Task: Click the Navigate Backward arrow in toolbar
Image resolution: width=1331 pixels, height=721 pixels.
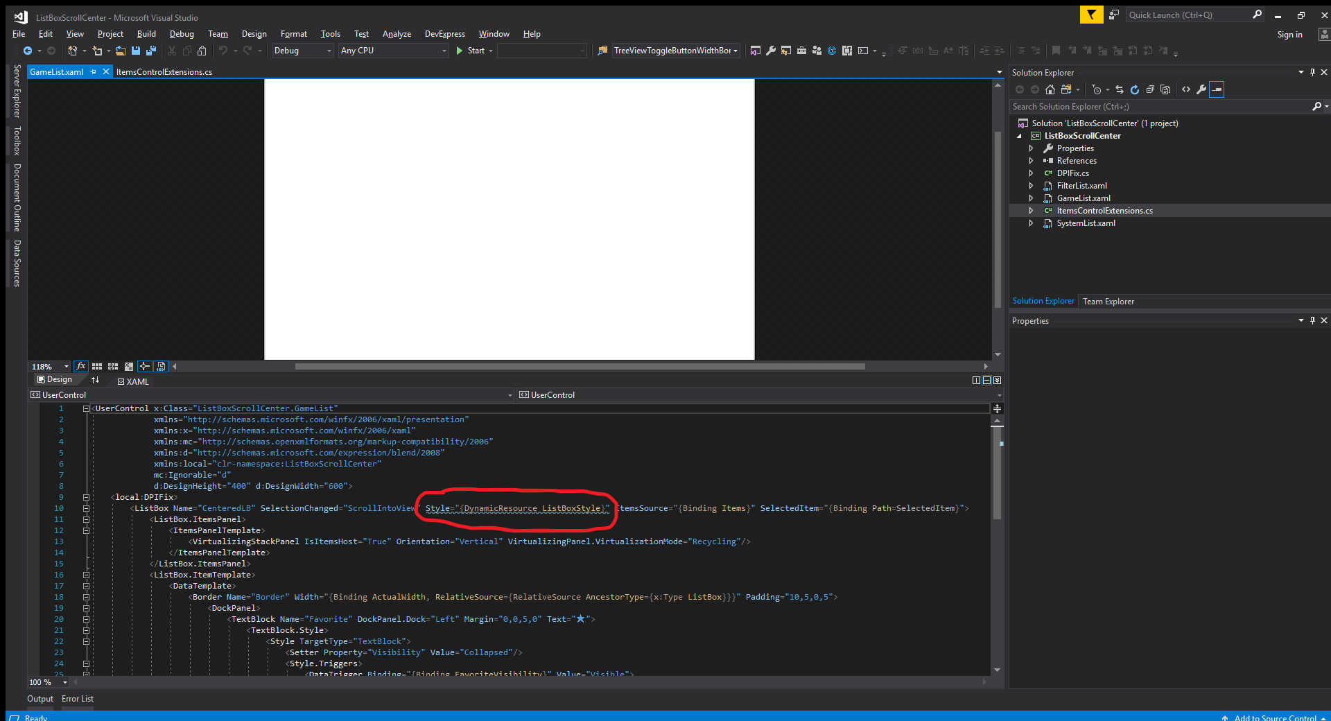Action: point(28,51)
